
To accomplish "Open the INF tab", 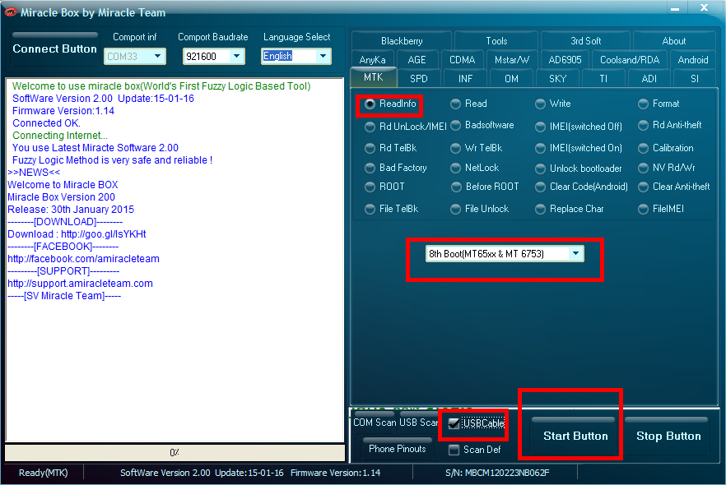I will pos(465,79).
